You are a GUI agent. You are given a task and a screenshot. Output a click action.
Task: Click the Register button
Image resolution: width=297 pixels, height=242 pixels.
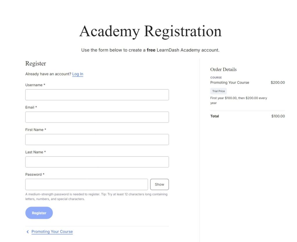(39, 213)
